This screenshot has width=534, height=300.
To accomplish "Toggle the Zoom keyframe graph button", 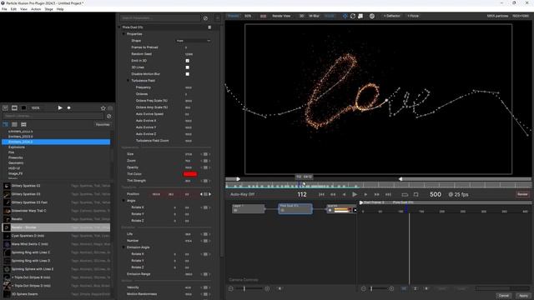I will coord(205,161).
